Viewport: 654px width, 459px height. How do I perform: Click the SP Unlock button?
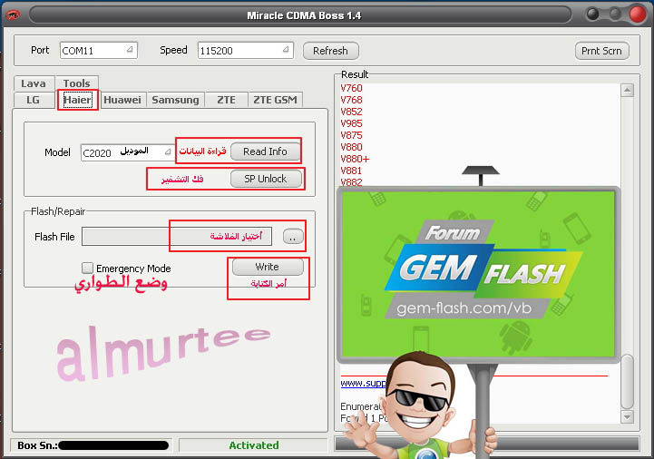(266, 179)
